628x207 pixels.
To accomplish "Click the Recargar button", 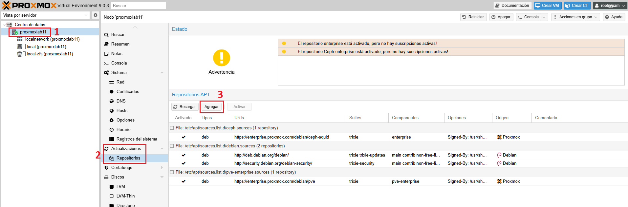I will pos(185,107).
